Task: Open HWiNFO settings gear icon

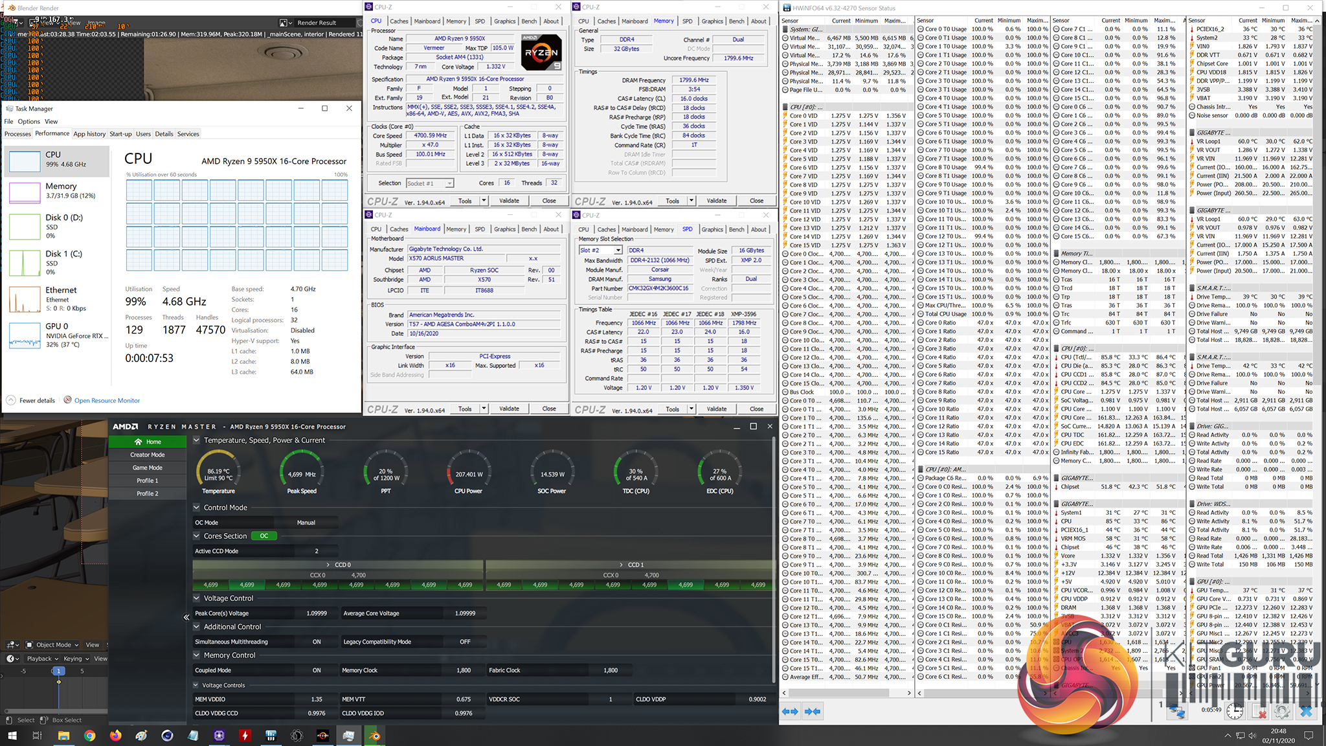Action: click(x=1281, y=711)
